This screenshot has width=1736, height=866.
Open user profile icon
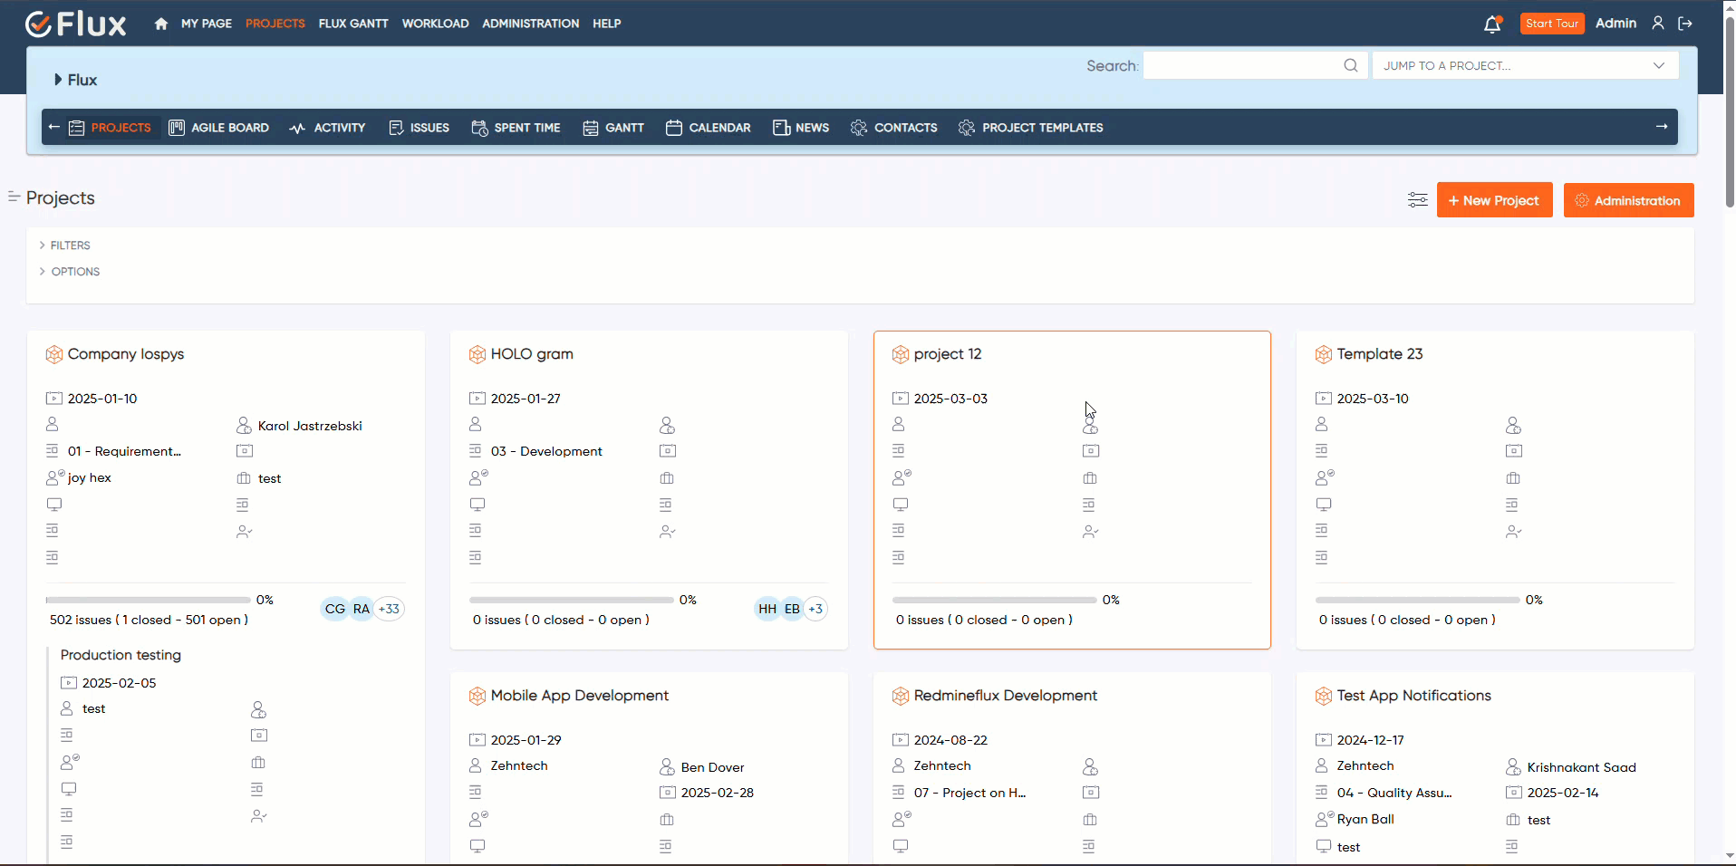[x=1658, y=24]
